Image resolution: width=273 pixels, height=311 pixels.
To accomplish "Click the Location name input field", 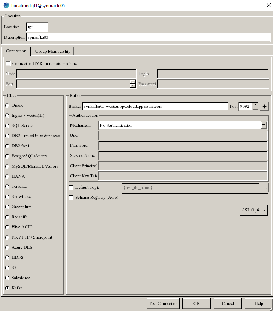I will tap(37, 27).
